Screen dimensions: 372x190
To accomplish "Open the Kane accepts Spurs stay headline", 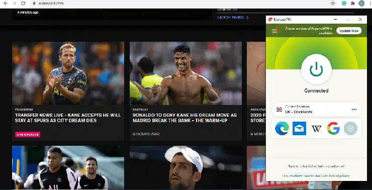I will click(68, 118).
